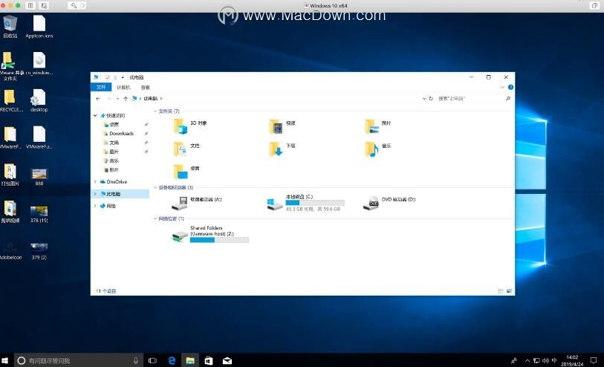The width and height of the screenshot is (604, 367).
Task: Open the People icon in system tray
Action: click(x=513, y=360)
